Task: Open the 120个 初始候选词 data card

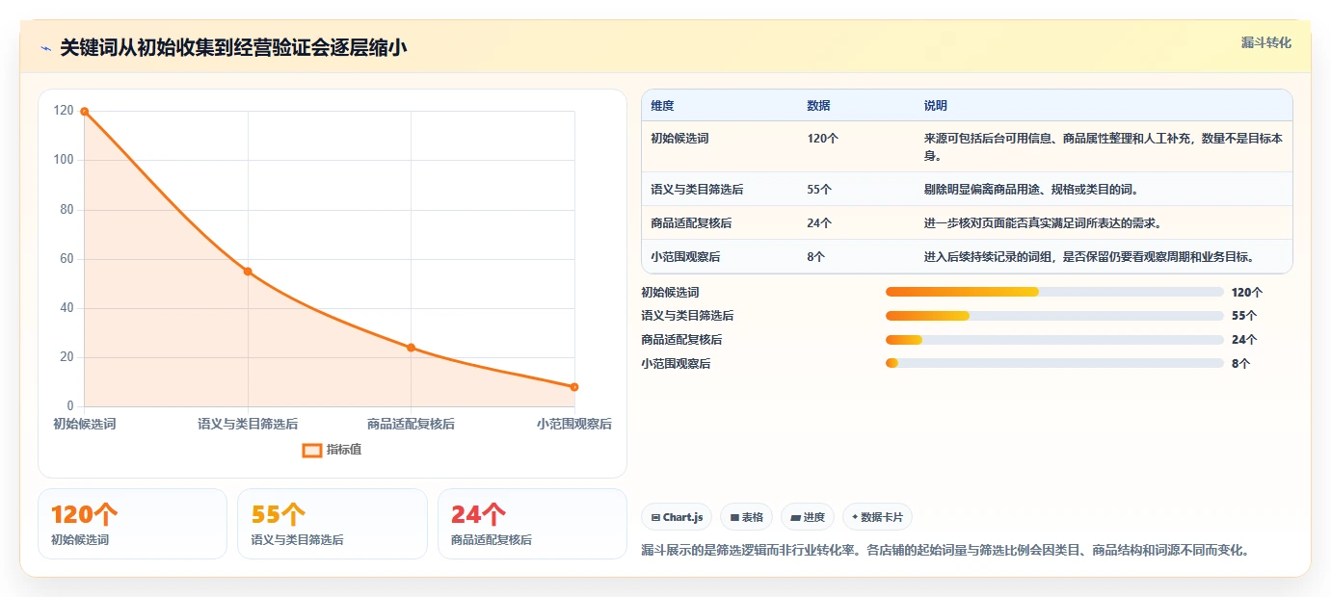Action: pyautogui.click(x=133, y=524)
